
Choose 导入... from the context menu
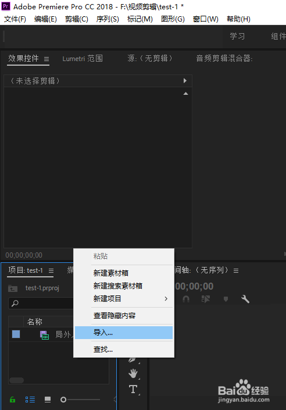coord(124,333)
